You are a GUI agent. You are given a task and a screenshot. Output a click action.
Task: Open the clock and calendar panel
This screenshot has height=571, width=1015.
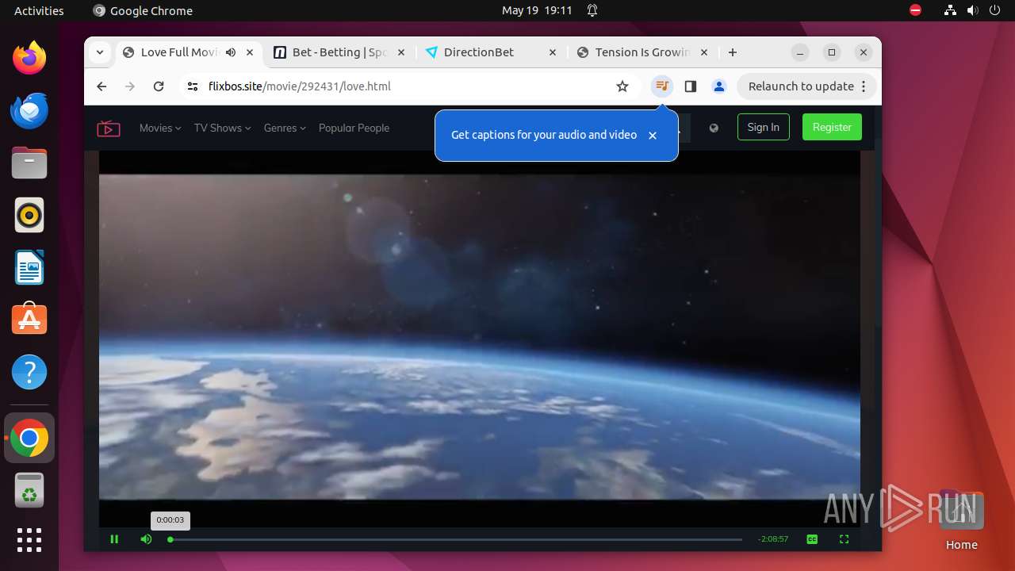click(537, 10)
